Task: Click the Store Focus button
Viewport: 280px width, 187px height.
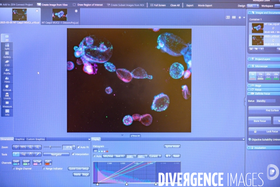Action: pos(259,121)
